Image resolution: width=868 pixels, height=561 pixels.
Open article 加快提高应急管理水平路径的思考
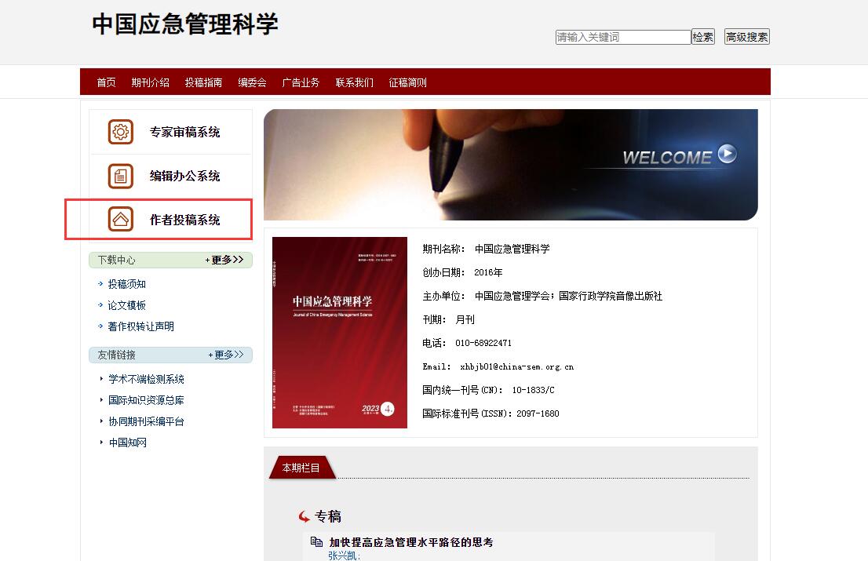click(410, 542)
